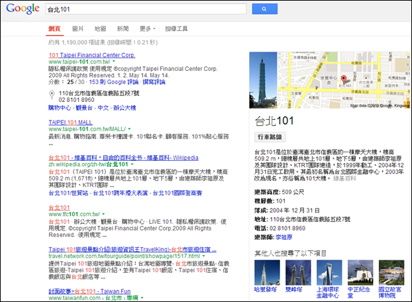The image size is (412, 302).
Task: Open the architect link 李祖原
Action: tap(283, 237)
